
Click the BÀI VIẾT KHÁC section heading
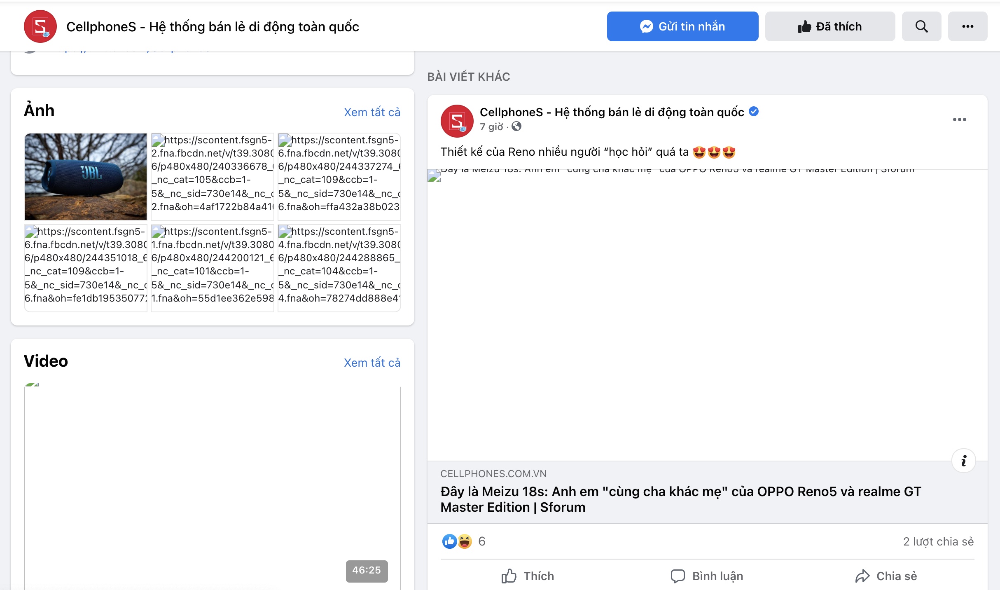click(x=469, y=77)
